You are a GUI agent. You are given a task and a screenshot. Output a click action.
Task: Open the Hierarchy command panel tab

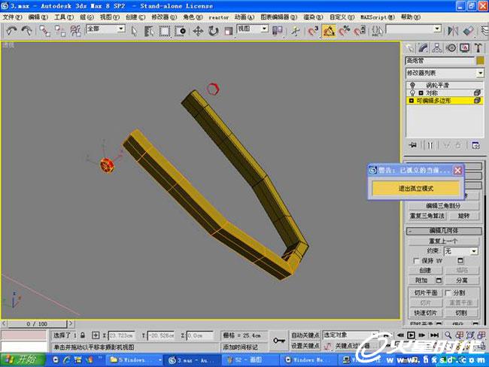(x=437, y=48)
